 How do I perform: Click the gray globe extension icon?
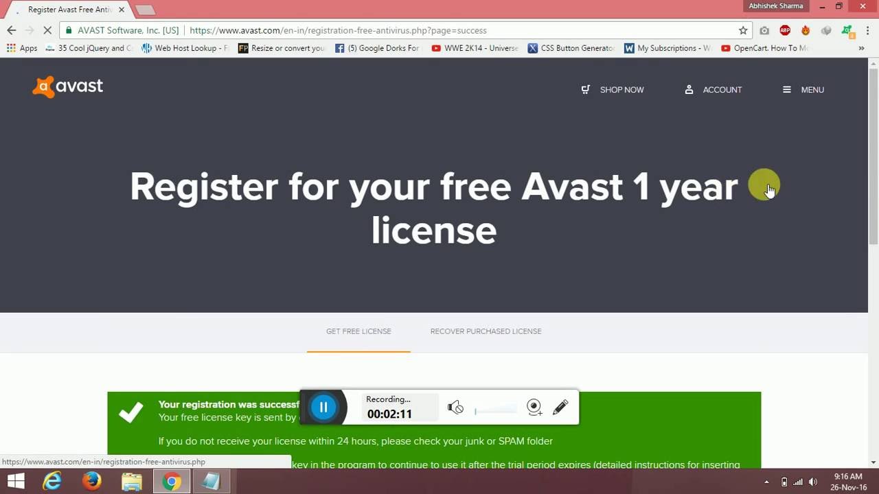[826, 30]
